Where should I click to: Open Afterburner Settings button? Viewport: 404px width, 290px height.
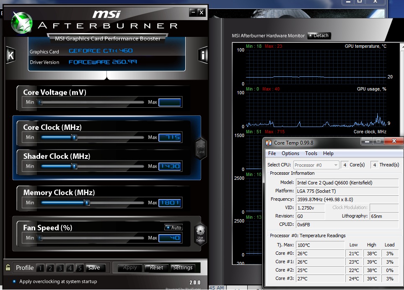tap(183, 268)
